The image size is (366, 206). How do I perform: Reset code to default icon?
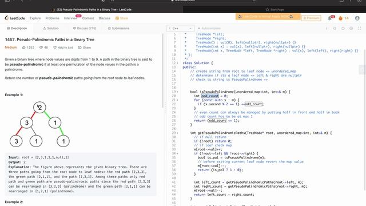pyautogui.click(x=343, y=28)
